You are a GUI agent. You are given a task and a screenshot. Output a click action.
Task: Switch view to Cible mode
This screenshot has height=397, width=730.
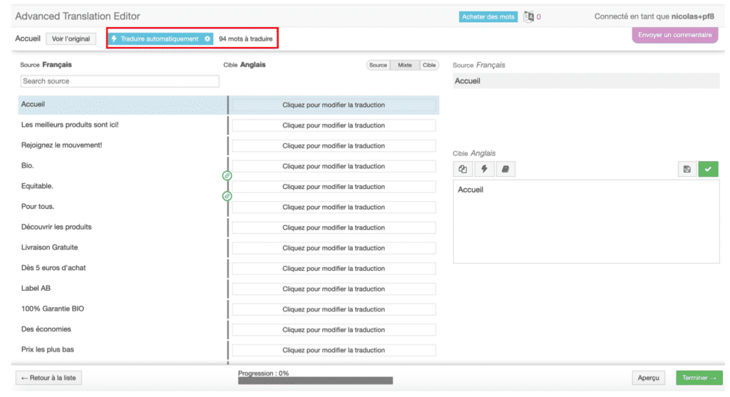[429, 65]
